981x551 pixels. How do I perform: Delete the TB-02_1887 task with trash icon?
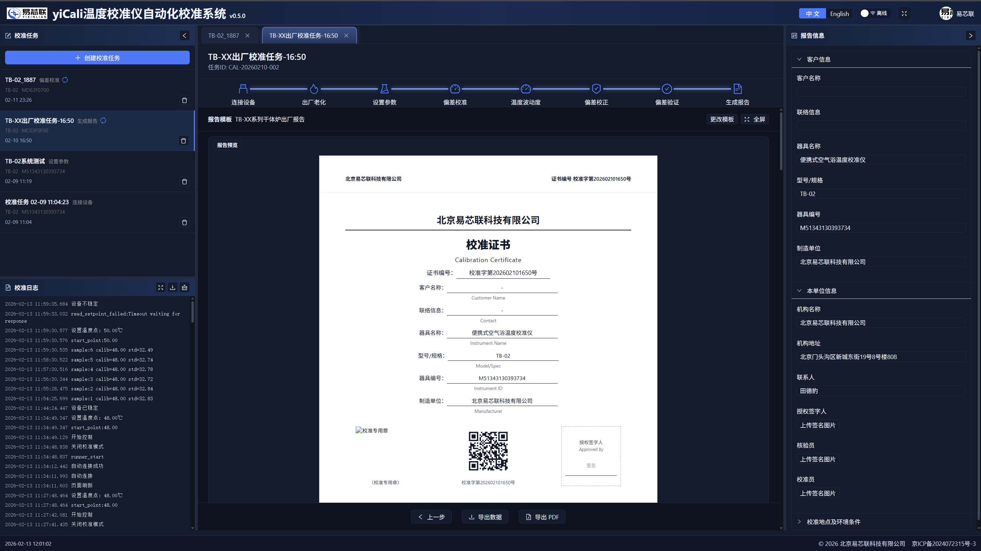tap(184, 100)
